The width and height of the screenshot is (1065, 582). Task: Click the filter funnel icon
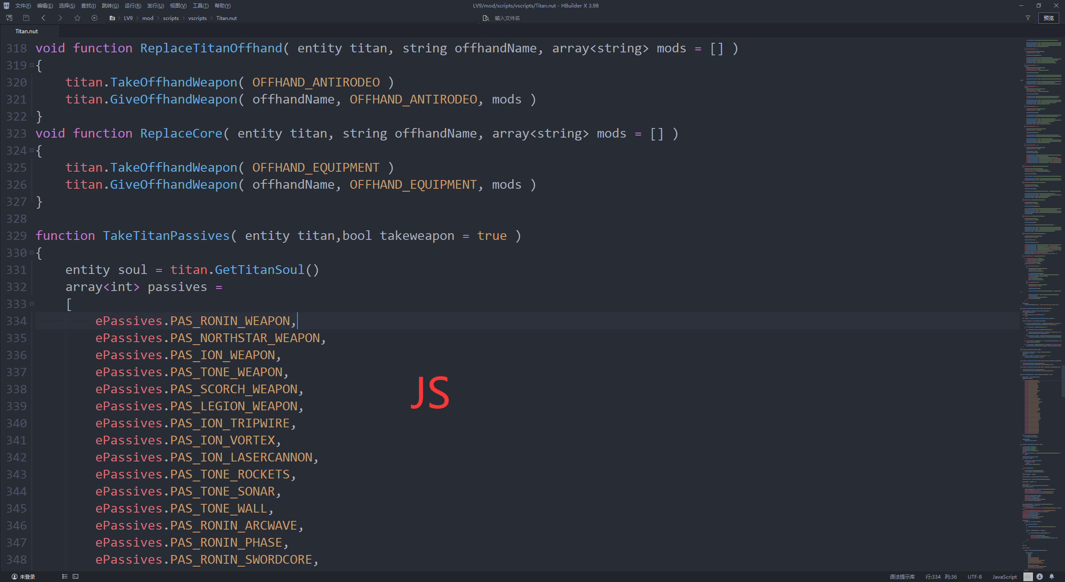(x=1028, y=18)
